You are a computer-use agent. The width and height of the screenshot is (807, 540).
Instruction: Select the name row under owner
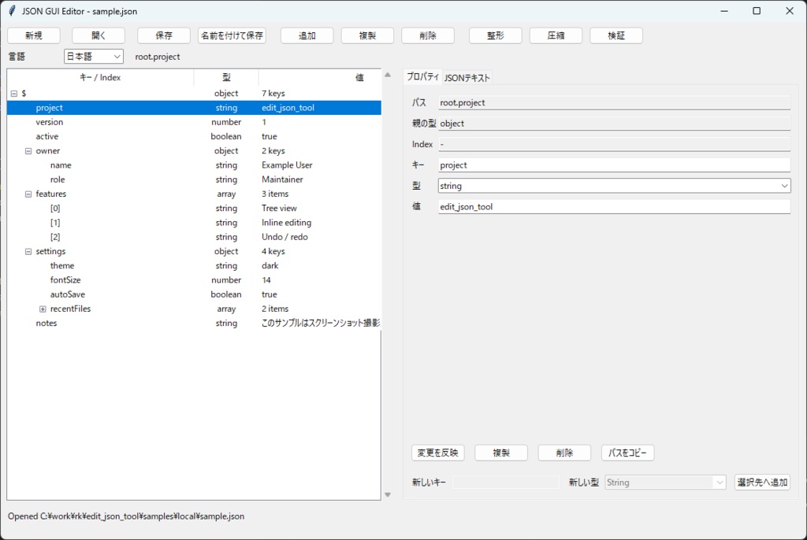point(194,165)
